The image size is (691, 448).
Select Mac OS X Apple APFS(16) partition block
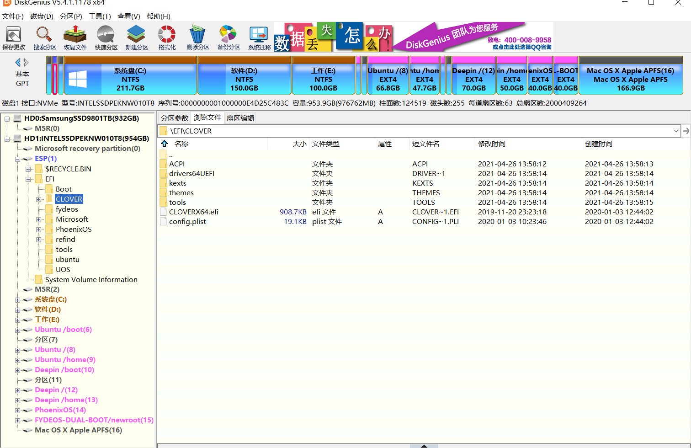631,75
